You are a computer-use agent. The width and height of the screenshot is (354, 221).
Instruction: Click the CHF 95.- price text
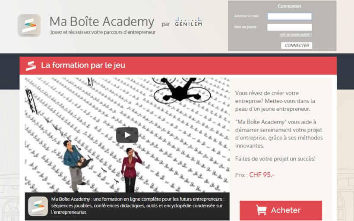click(262, 175)
